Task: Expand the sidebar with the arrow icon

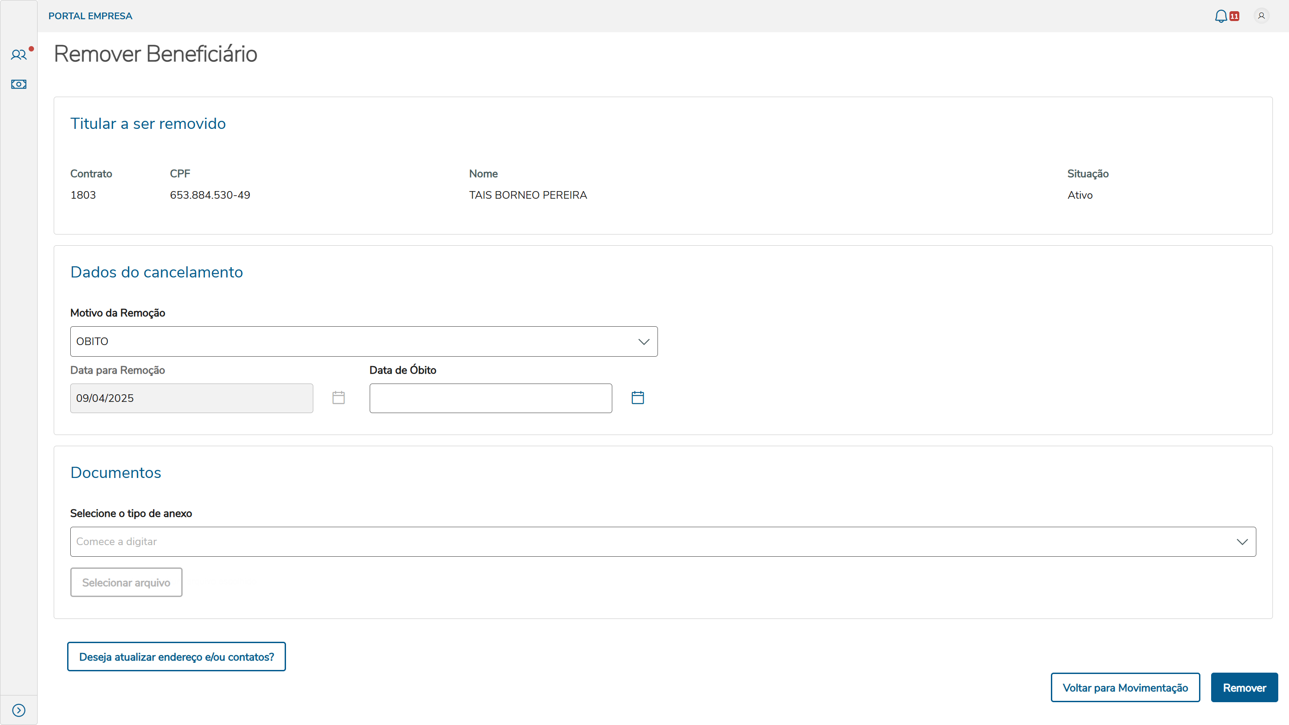Action: click(18, 710)
